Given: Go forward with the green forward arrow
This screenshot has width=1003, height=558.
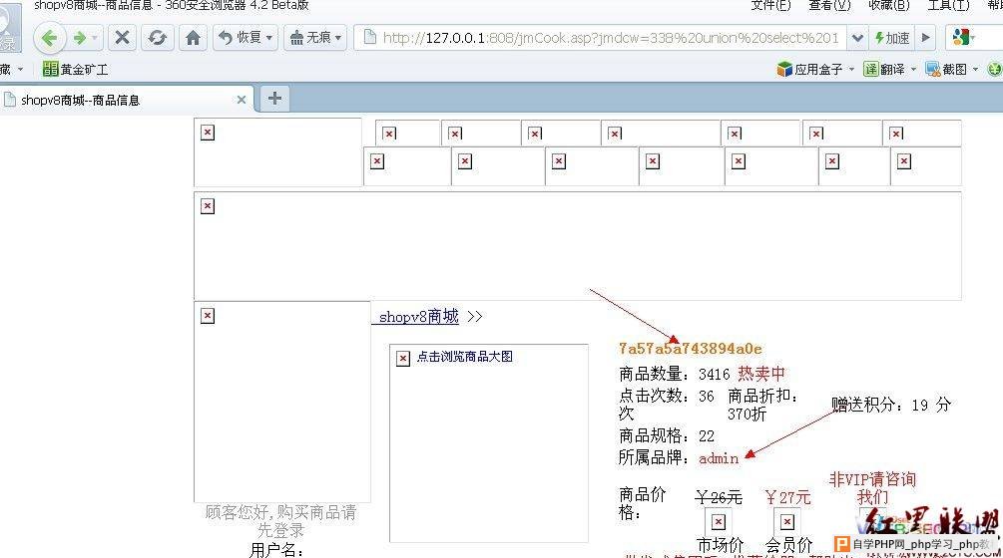Looking at the screenshot, I should pyautogui.click(x=79, y=38).
